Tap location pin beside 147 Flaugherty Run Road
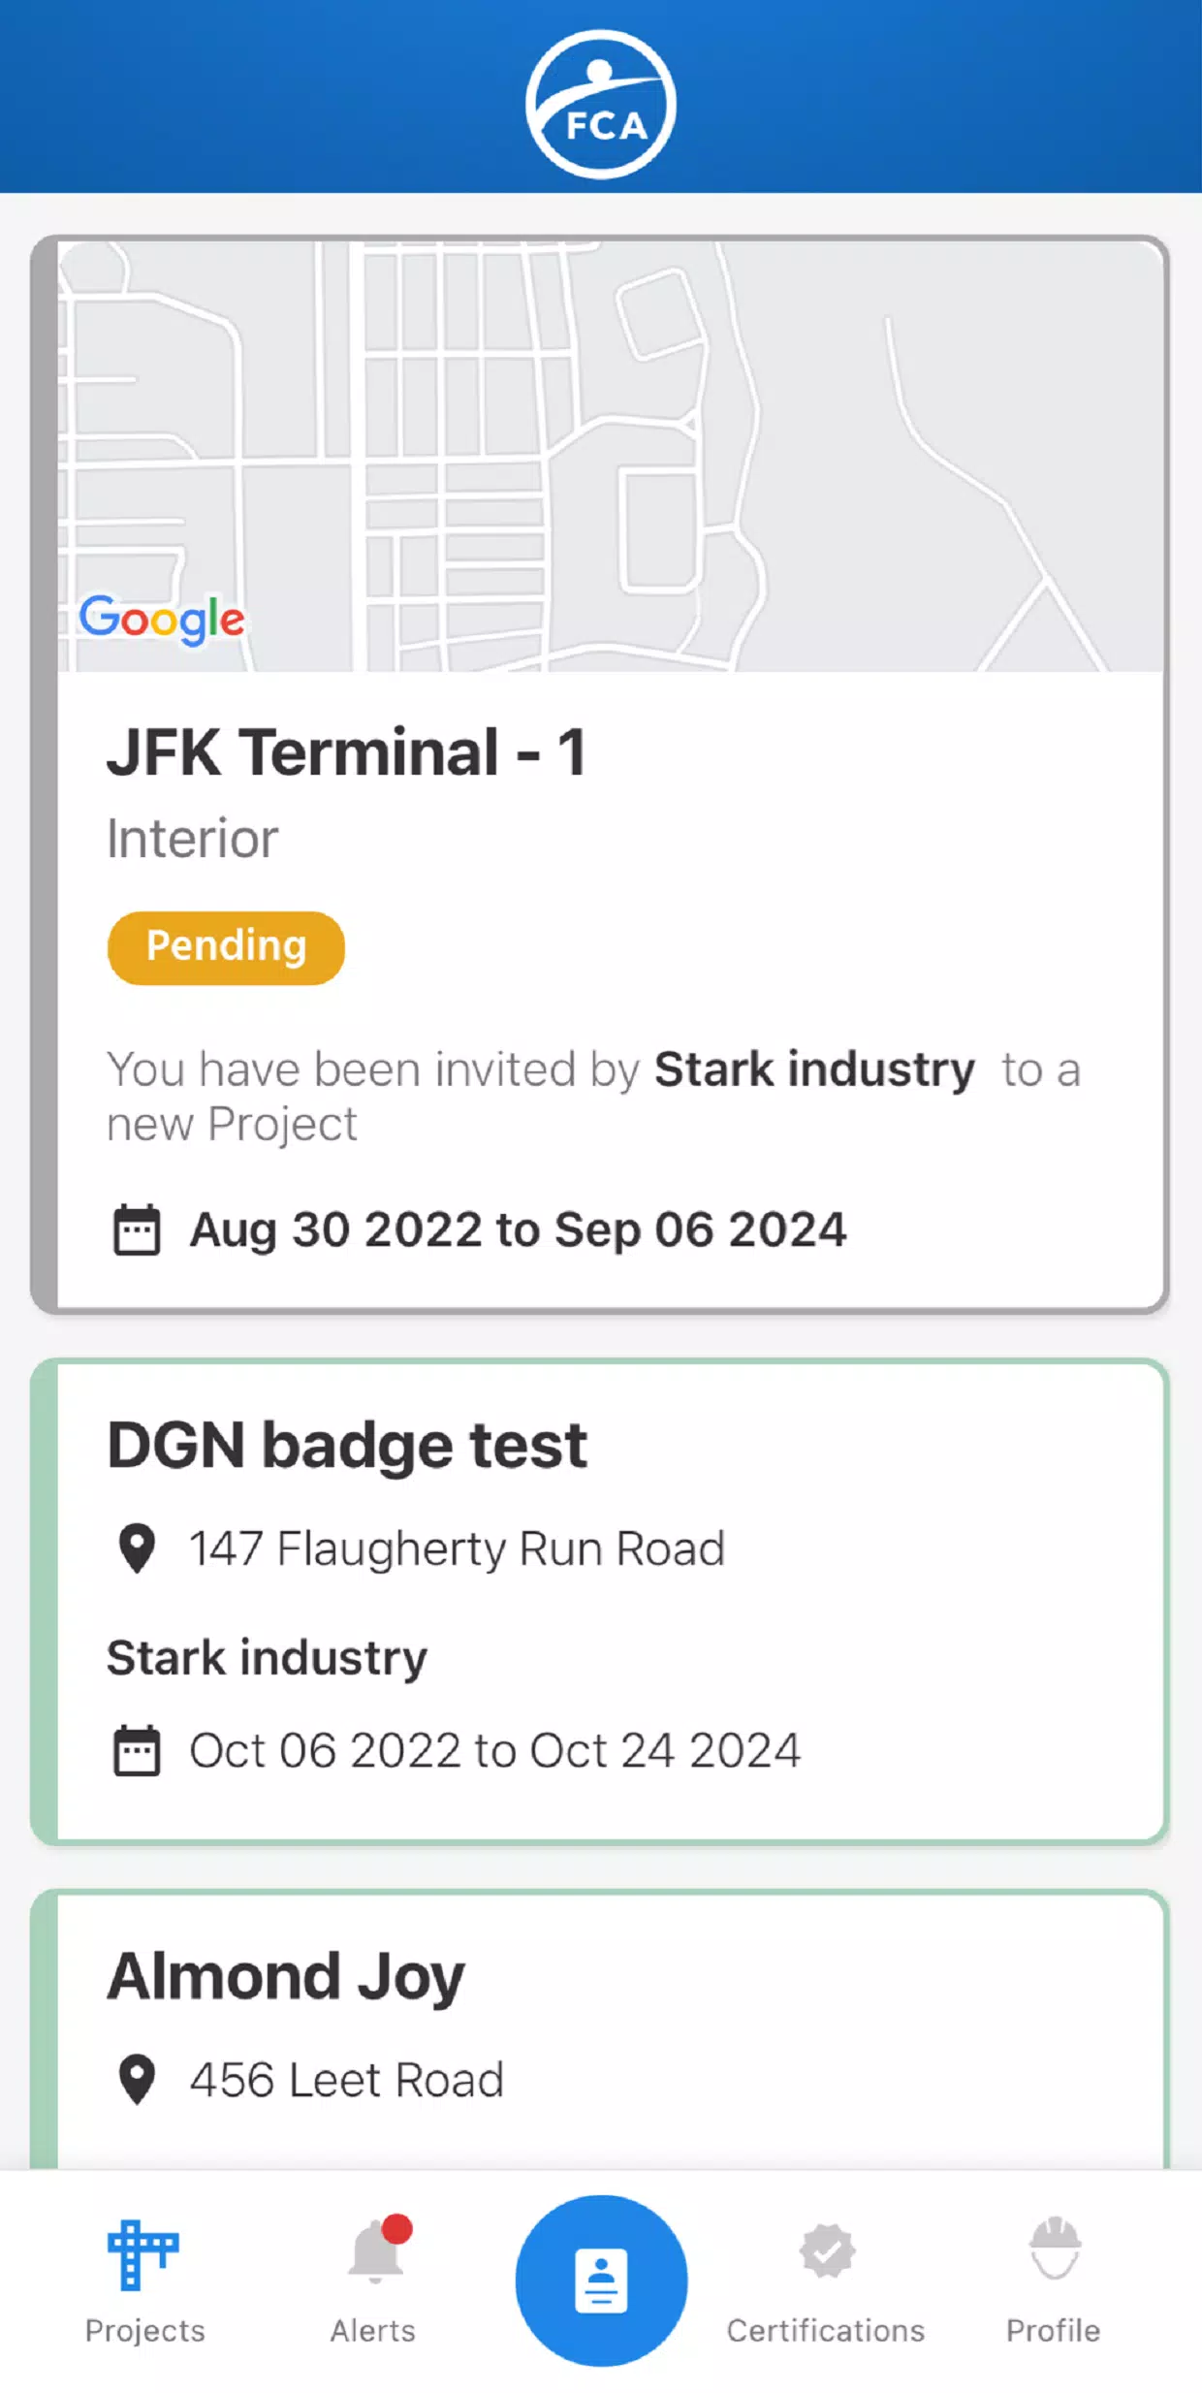Screen dimensions: 1202x2393 137,1548
